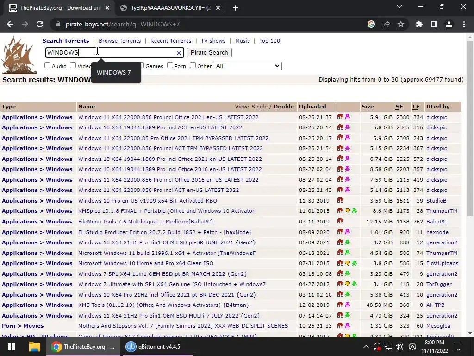474x356 pixels.
Task: Click the Pirate Bay ship logo
Action: point(19,55)
